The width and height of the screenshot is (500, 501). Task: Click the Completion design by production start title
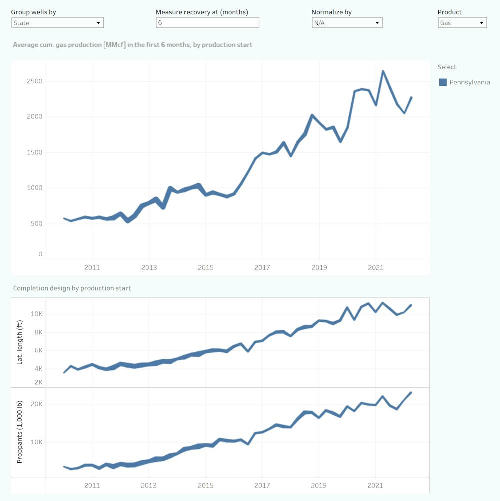click(x=72, y=288)
